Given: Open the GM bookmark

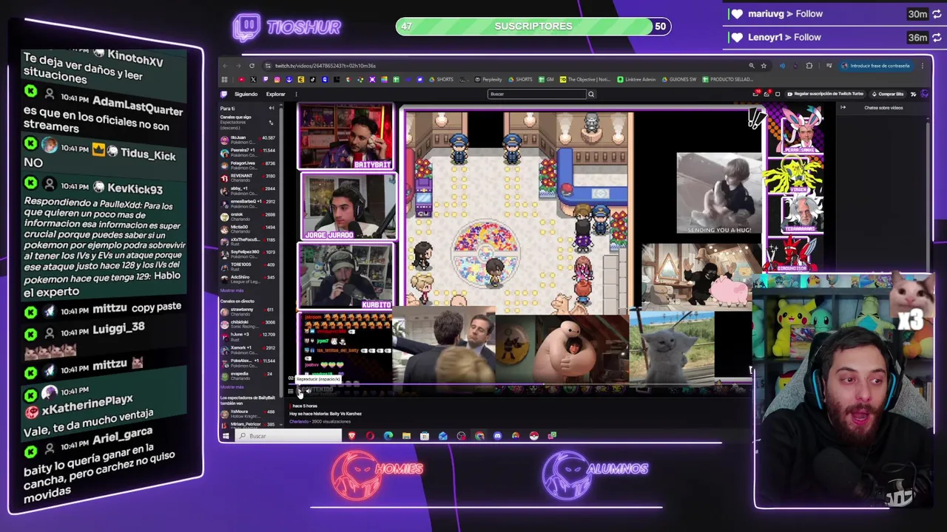Looking at the screenshot, I should click(x=545, y=79).
